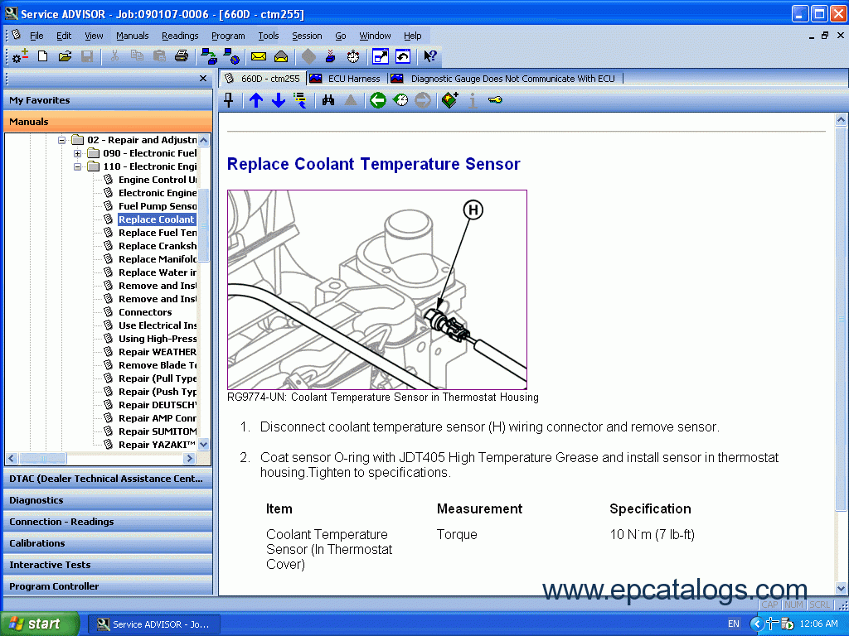Click the blue up arrow for previous document
This screenshot has height=636, width=849.
click(256, 100)
